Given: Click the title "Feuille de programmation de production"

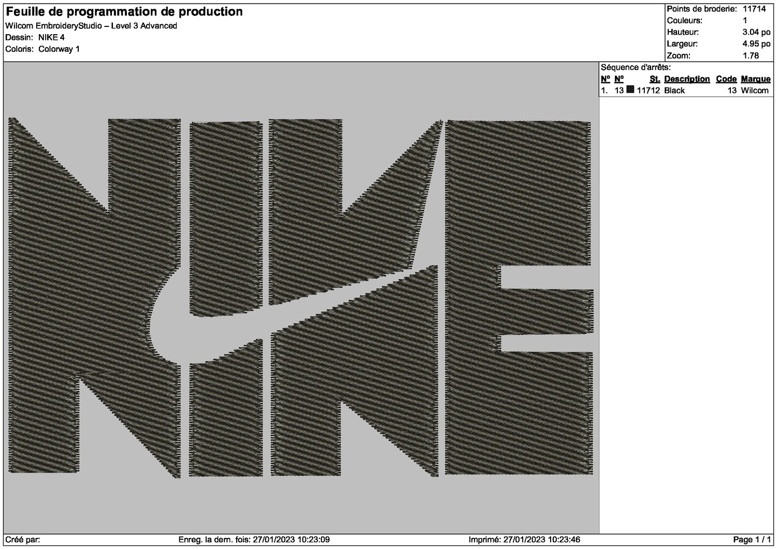Looking at the screenshot, I should 124,11.
